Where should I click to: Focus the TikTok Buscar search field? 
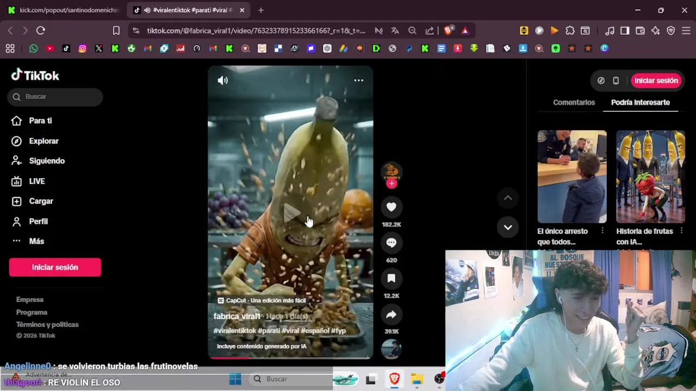(55, 97)
